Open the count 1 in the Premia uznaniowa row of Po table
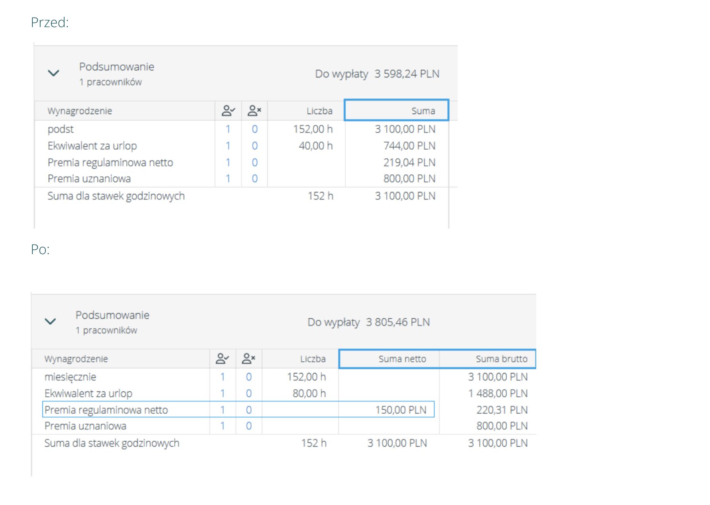 222,426
